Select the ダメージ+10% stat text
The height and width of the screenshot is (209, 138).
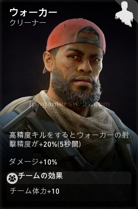[33, 162]
